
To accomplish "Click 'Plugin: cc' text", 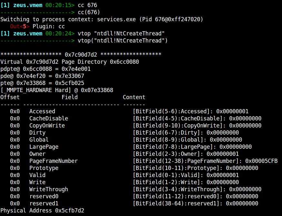I will pos(49,26).
